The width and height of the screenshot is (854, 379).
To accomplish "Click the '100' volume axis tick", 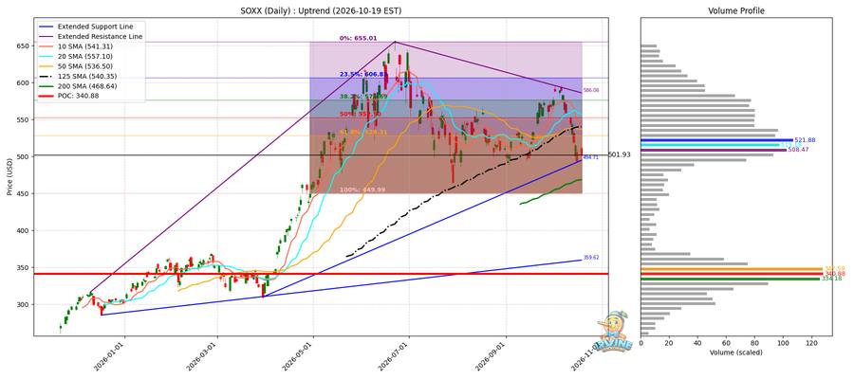I will (x=783, y=343).
